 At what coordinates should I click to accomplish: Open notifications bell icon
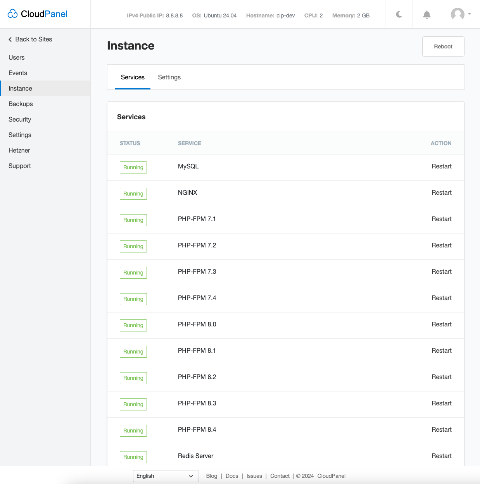[x=426, y=14]
